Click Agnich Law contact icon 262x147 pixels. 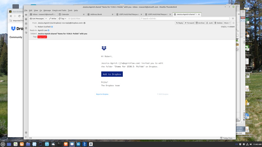[x=48, y=30]
